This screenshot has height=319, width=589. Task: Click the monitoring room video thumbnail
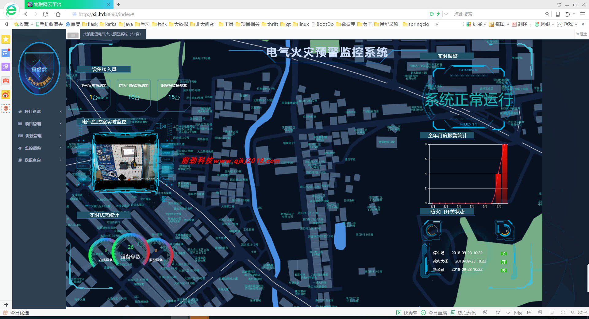click(125, 163)
